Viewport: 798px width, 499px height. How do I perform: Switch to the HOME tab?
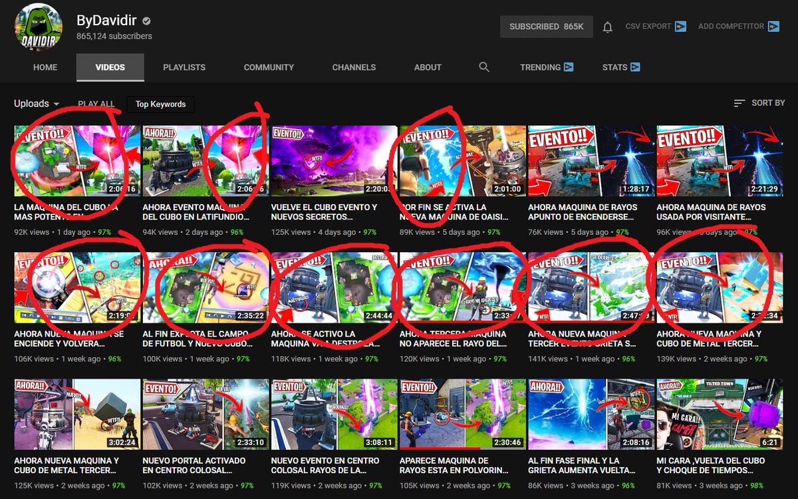click(45, 67)
